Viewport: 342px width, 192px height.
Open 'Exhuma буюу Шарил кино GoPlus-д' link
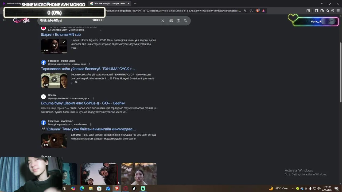pos(83,103)
